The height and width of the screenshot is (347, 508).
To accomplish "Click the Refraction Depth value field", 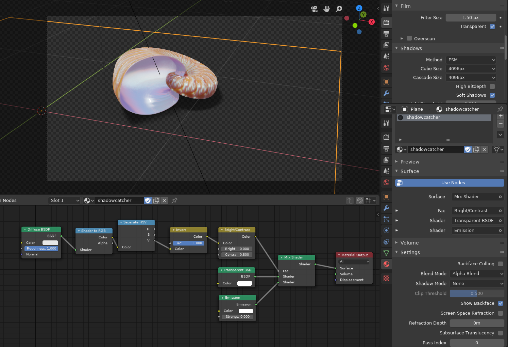I will [477, 323].
